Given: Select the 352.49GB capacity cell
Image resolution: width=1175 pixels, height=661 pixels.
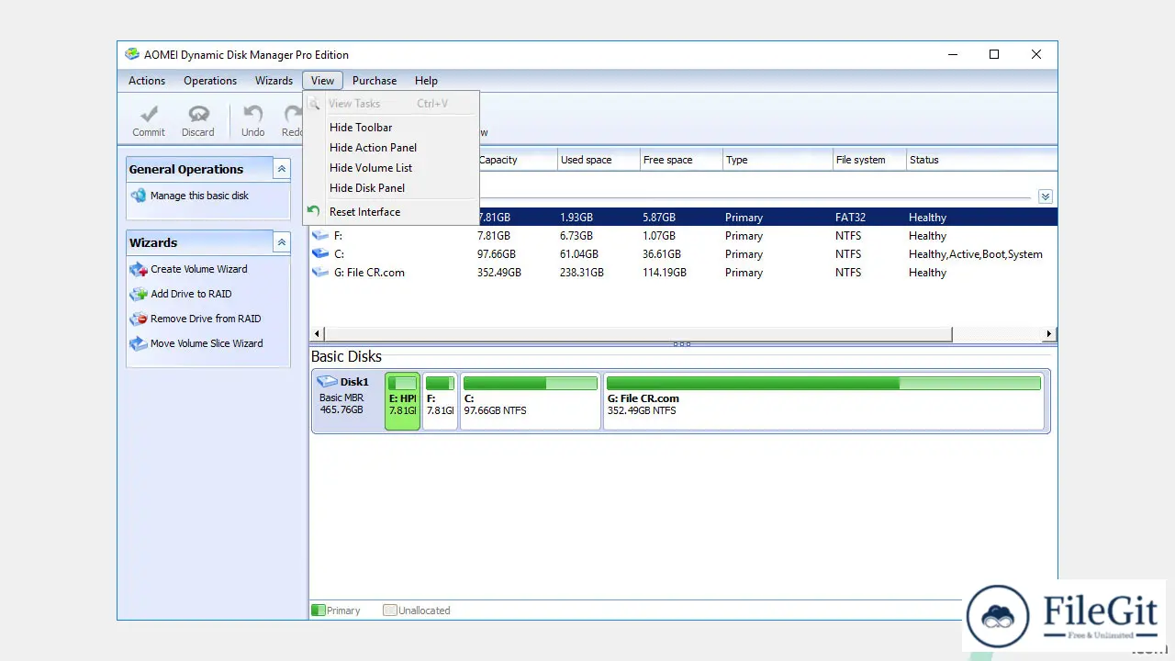Looking at the screenshot, I should [499, 273].
